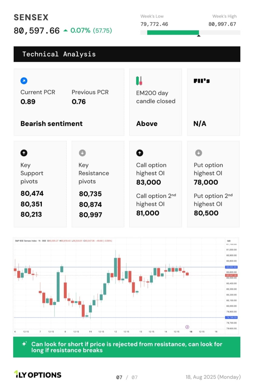Click the down-arrow icon above Put option highest OI
The image size is (254, 389).
(198, 153)
